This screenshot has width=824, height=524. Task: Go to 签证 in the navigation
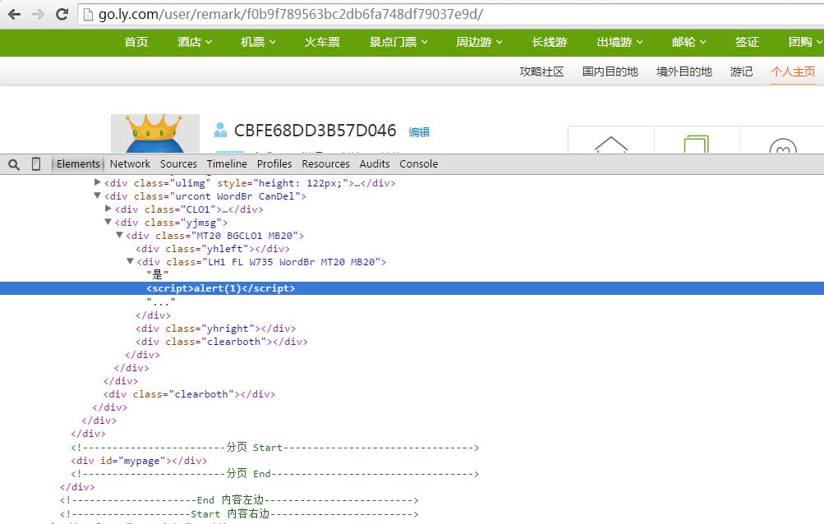tap(747, 42)
